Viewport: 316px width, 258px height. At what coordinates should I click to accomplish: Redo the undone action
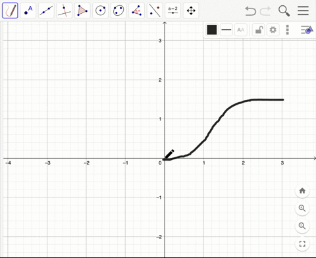pyautogui.click(x=265, y=11)
